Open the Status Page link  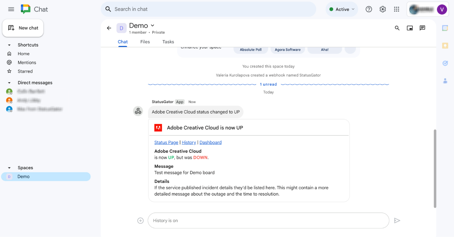(x=166, y=142)
